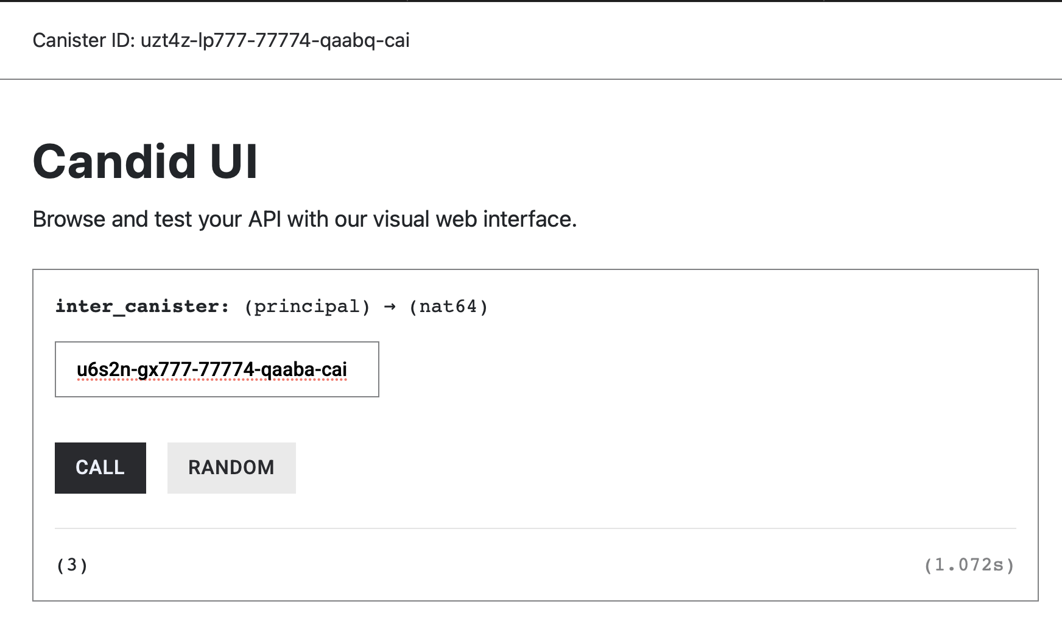Click the empty space below the result panel
The image size is (1062, 618).
[x=530, y=609]
